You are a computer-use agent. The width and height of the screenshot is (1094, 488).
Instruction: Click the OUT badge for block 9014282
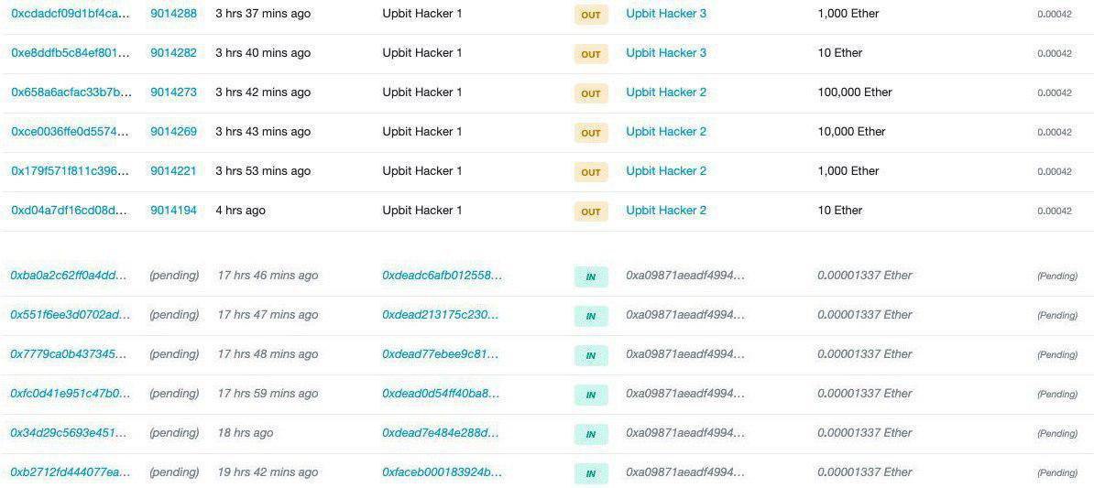[591, 54]
